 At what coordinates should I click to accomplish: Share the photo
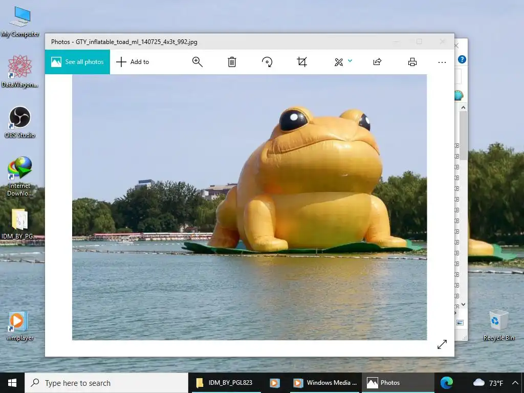pyautogui.click(x=377, y=62)
